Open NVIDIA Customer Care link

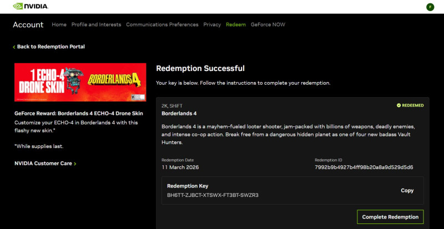[46, 164]
